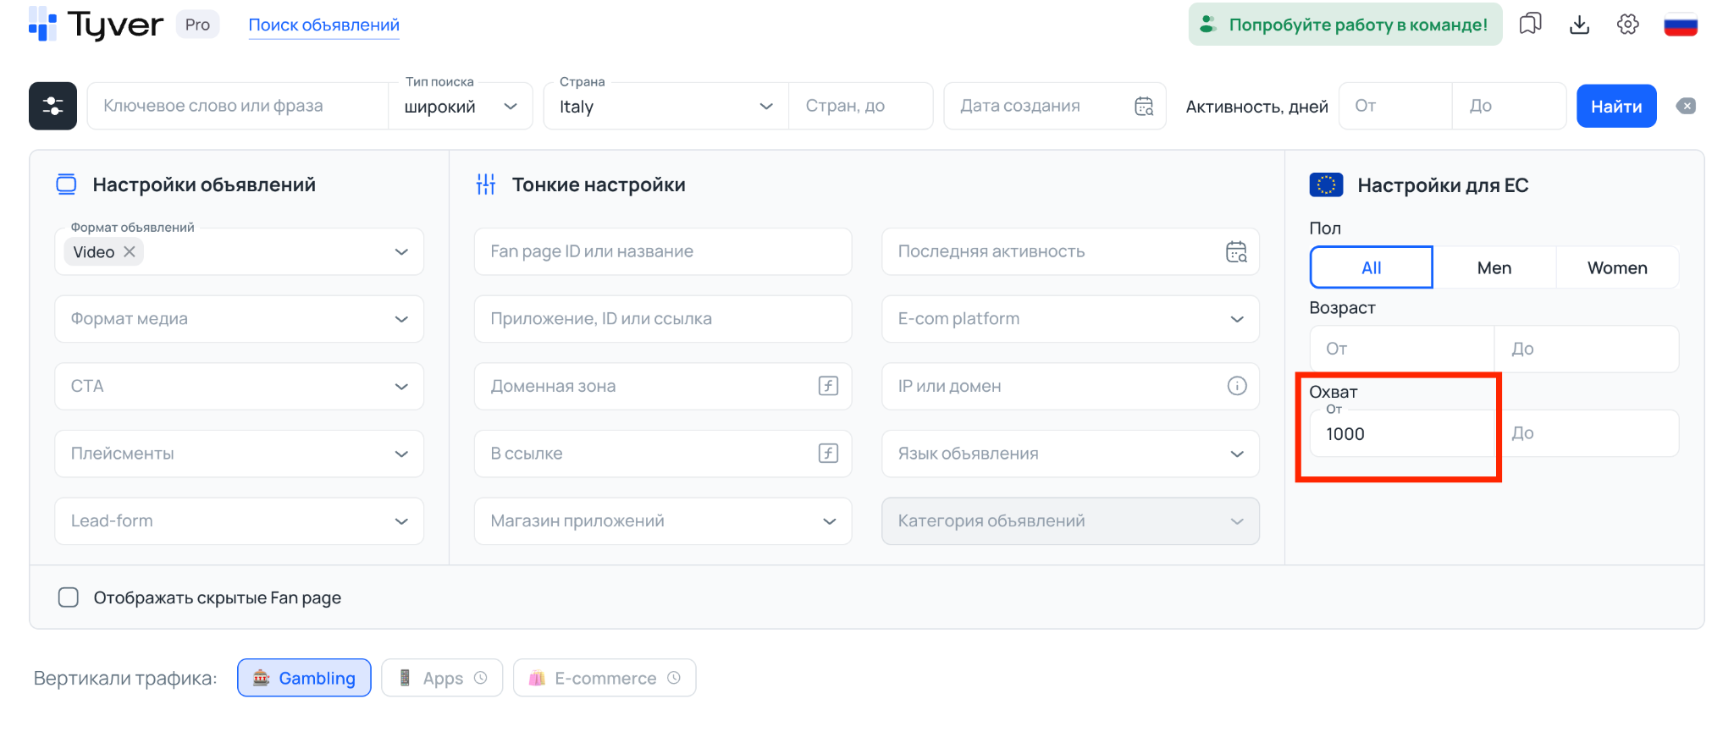Open settings gear icon

1627,25
